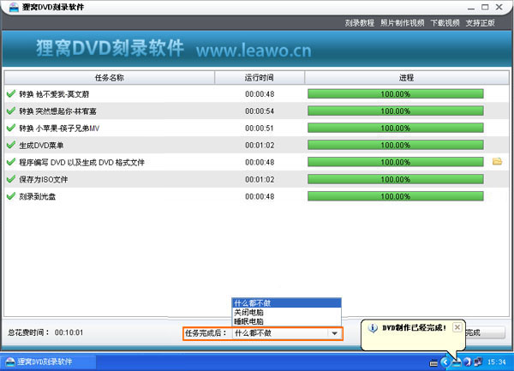Viewport: 514px width, 371px height.
Task: Click the green checkmark beside 转换 突然想起你-林宥嘉
Action: click(11, 111)
